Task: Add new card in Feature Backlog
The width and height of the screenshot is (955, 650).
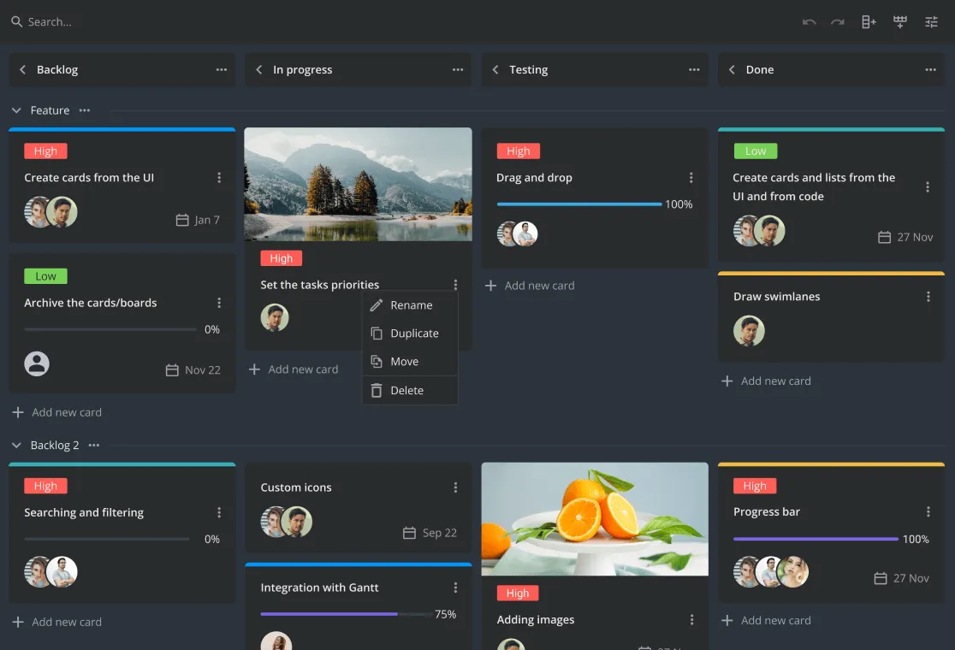Action: 57,412
